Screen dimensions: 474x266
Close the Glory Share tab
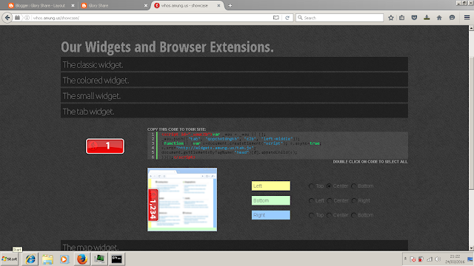tap(146, 5)
